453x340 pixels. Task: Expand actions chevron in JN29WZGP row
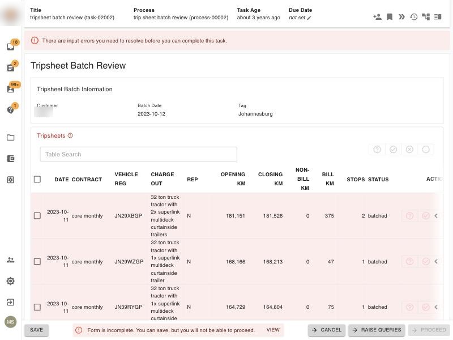[x=436, y=262]
